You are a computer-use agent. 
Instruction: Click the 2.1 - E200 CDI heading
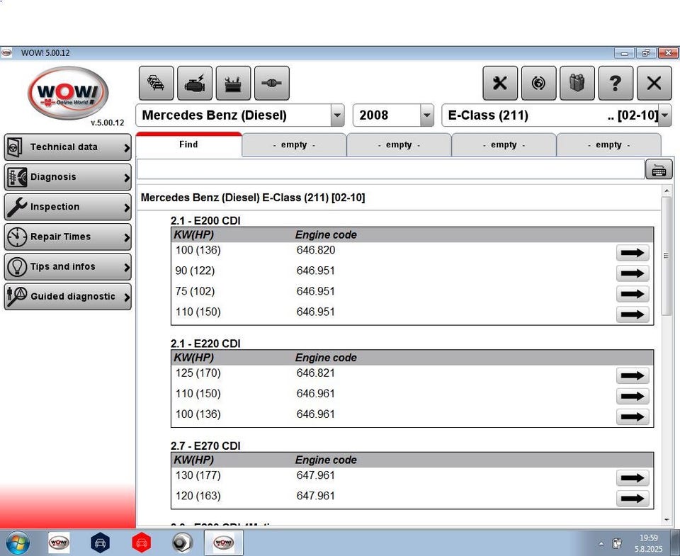[x=205, y=221]
